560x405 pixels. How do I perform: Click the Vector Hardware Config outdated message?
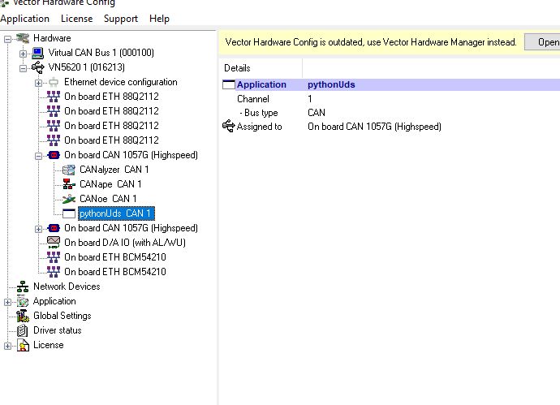[x=371, y=42]
